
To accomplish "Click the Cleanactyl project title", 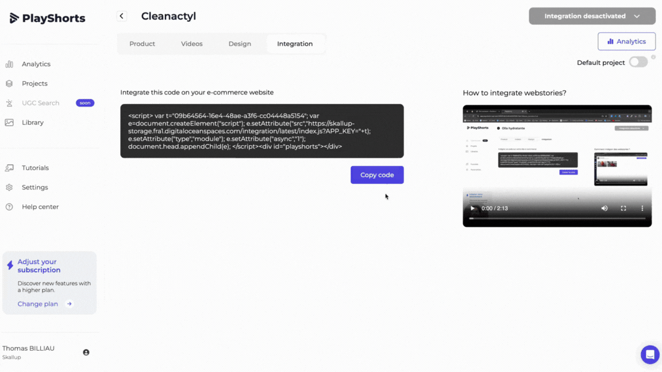I will point(168,16).
